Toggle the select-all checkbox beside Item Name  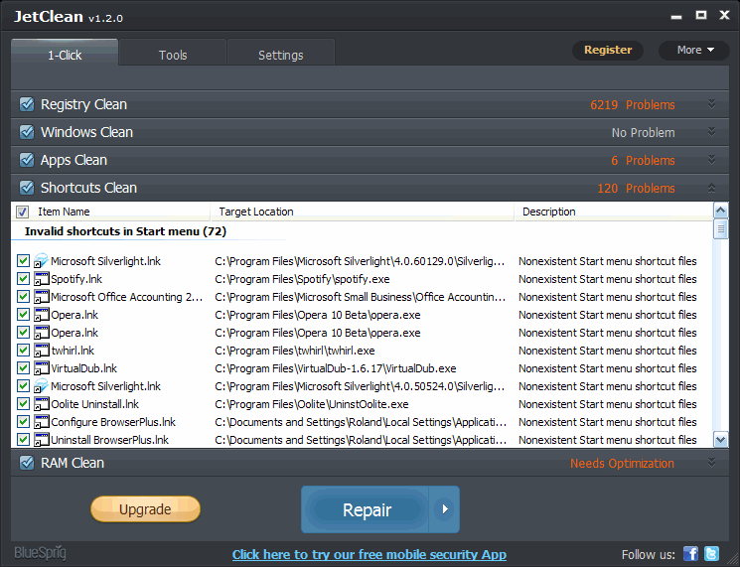click(23, 212)
